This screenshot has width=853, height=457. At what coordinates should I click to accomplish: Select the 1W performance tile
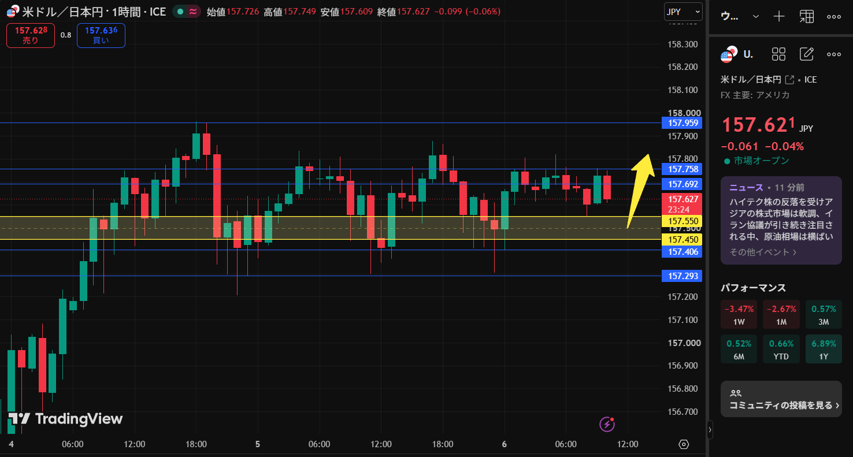tap(739, 315)
